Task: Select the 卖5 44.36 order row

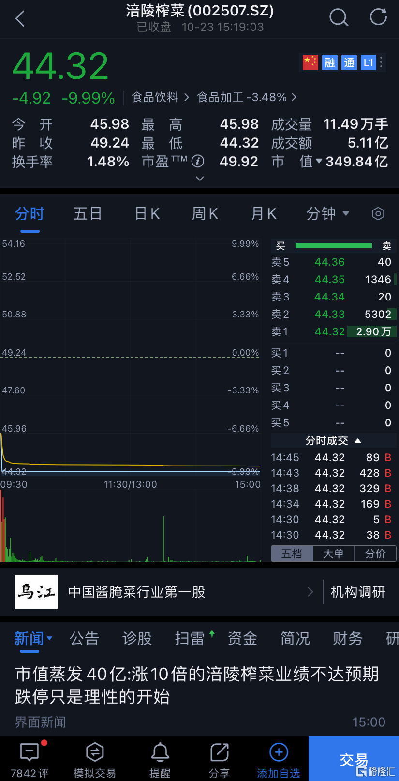Action: [x=334, y=262]
